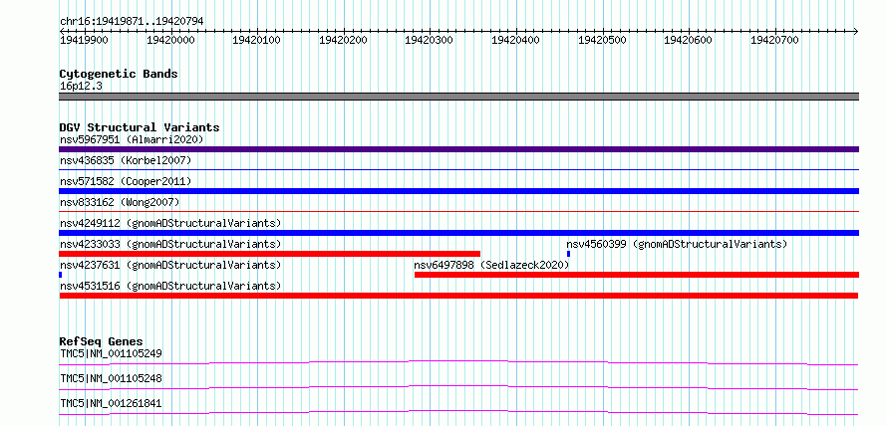Click the magenta NM_001105249 gene line
This screenshot has width=887, height=426.
[x=458, y=362]
